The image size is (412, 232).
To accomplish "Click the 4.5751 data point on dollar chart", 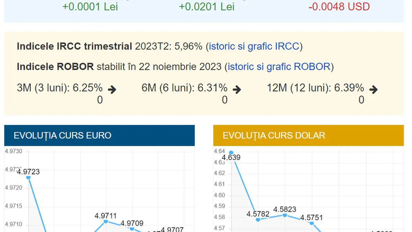I will pyautogui.click(x=311, y=223).
